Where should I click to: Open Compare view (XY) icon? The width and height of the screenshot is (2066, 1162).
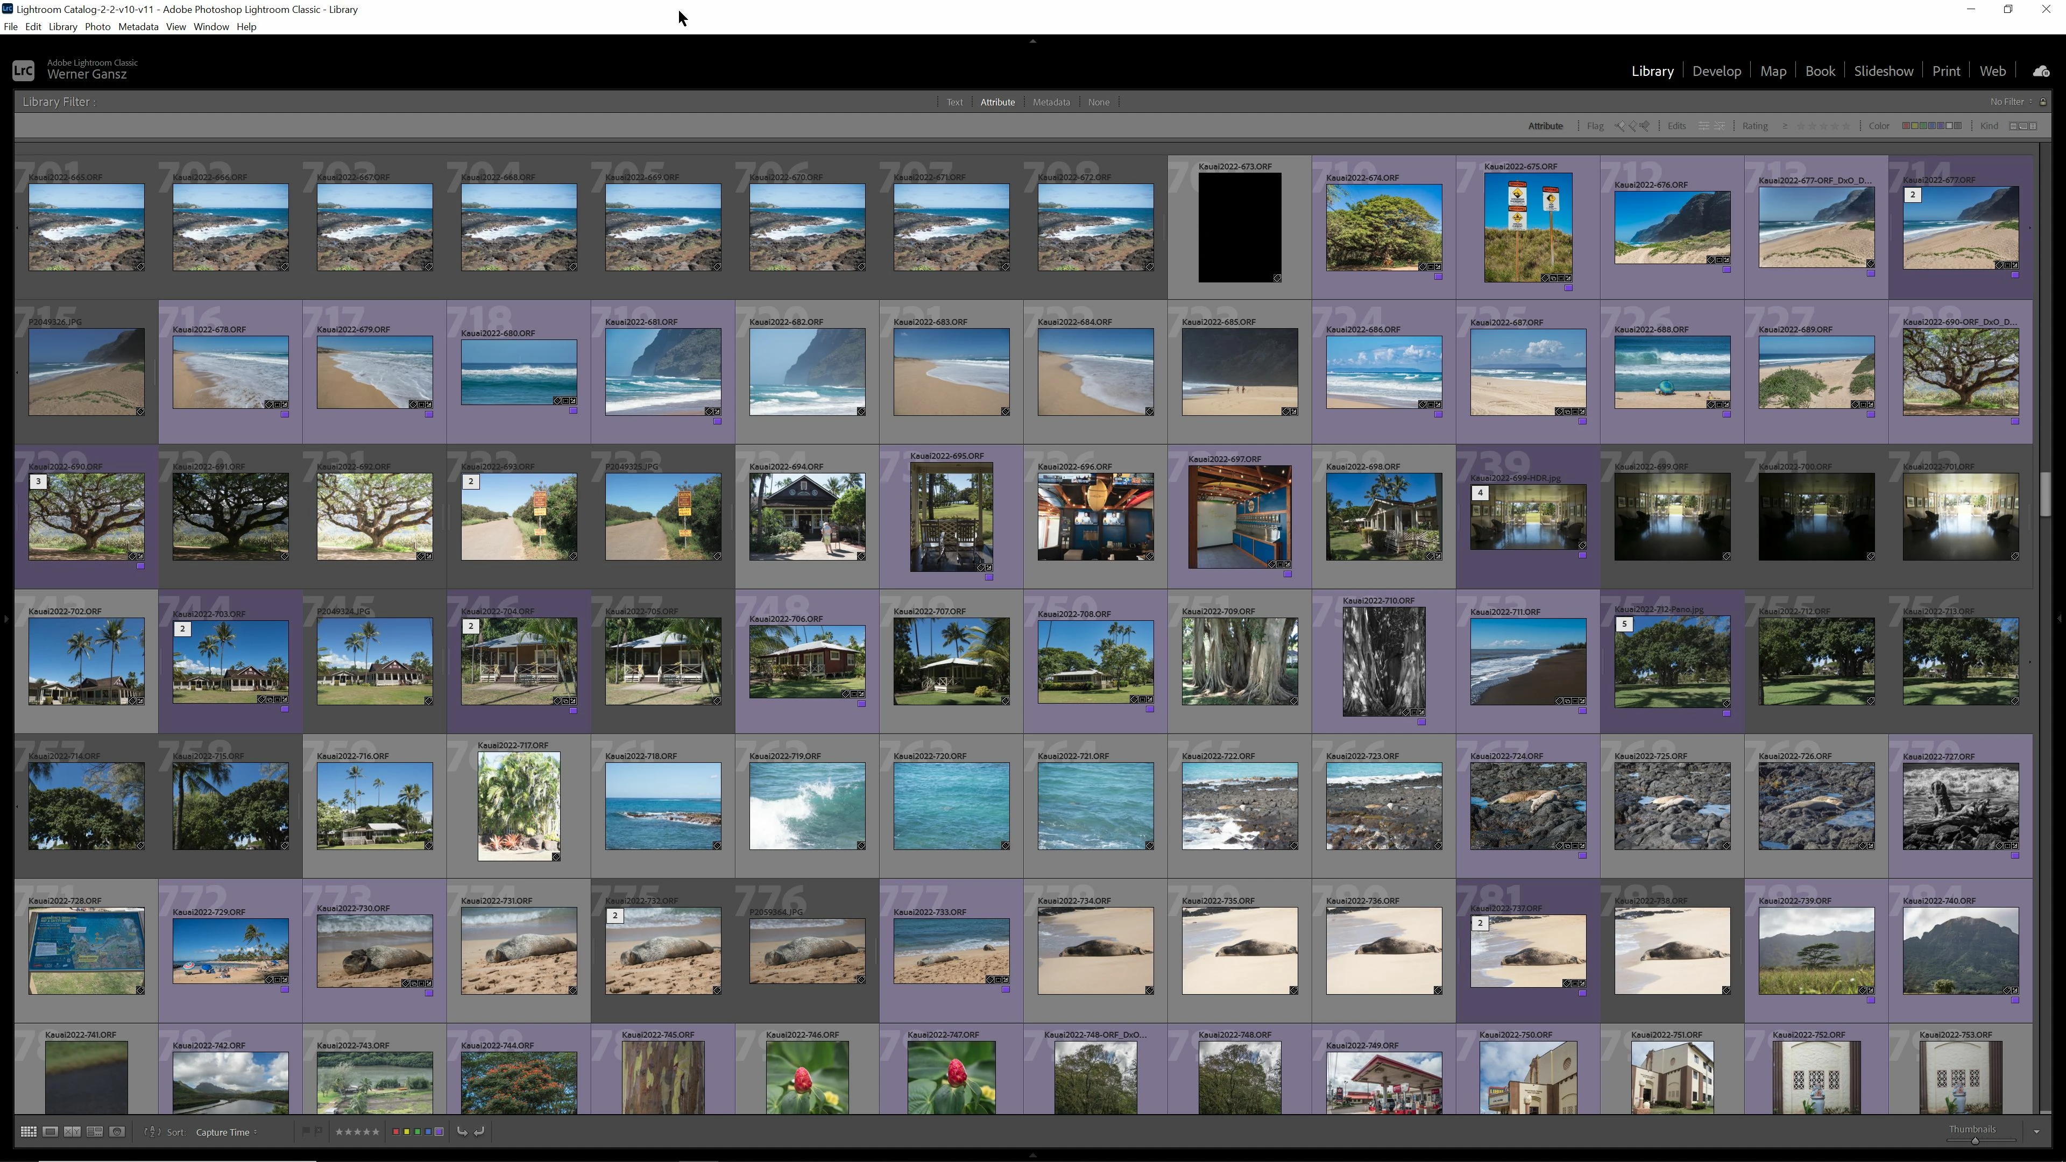click(72, 1131)
